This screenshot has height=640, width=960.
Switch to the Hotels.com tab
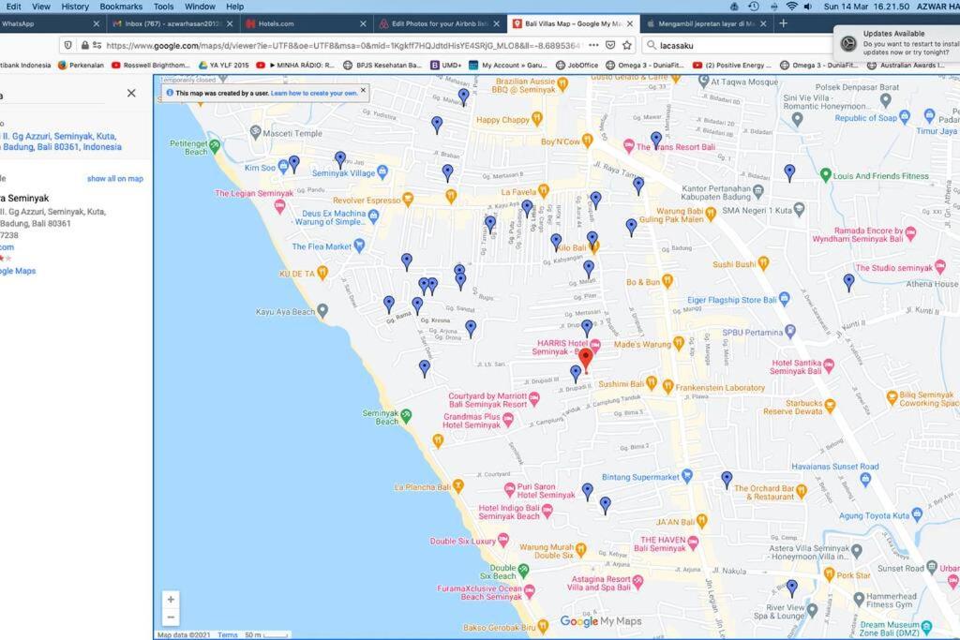click(305, 23)
